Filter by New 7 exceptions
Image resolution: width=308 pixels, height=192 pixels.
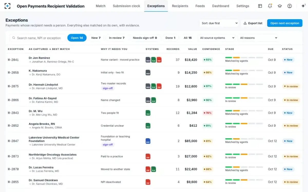[96, 38]
